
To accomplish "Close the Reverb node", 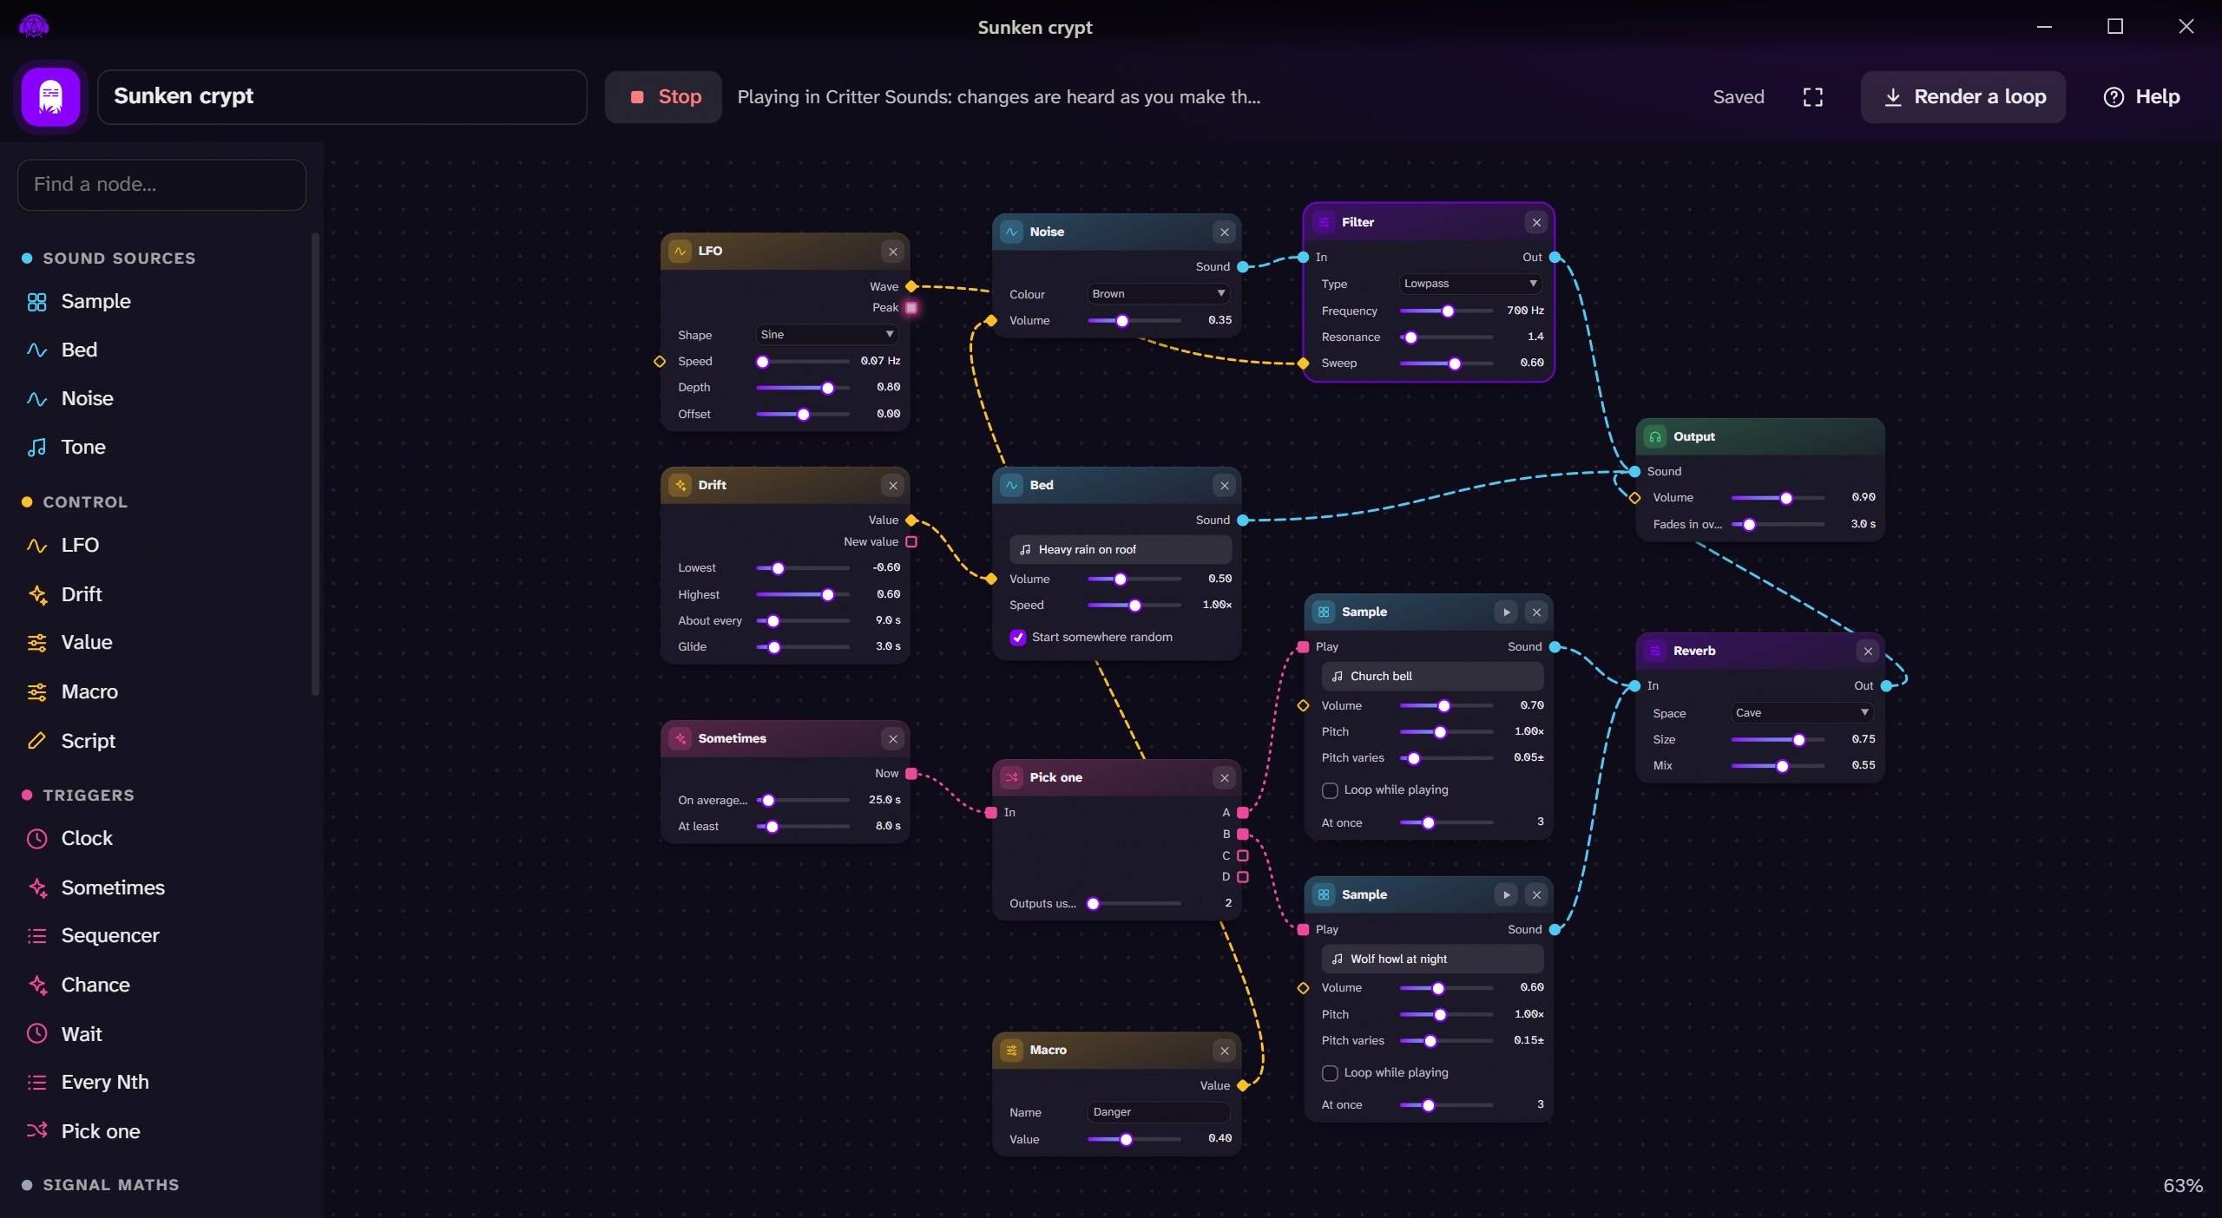I will click(x=1868, y=652).
